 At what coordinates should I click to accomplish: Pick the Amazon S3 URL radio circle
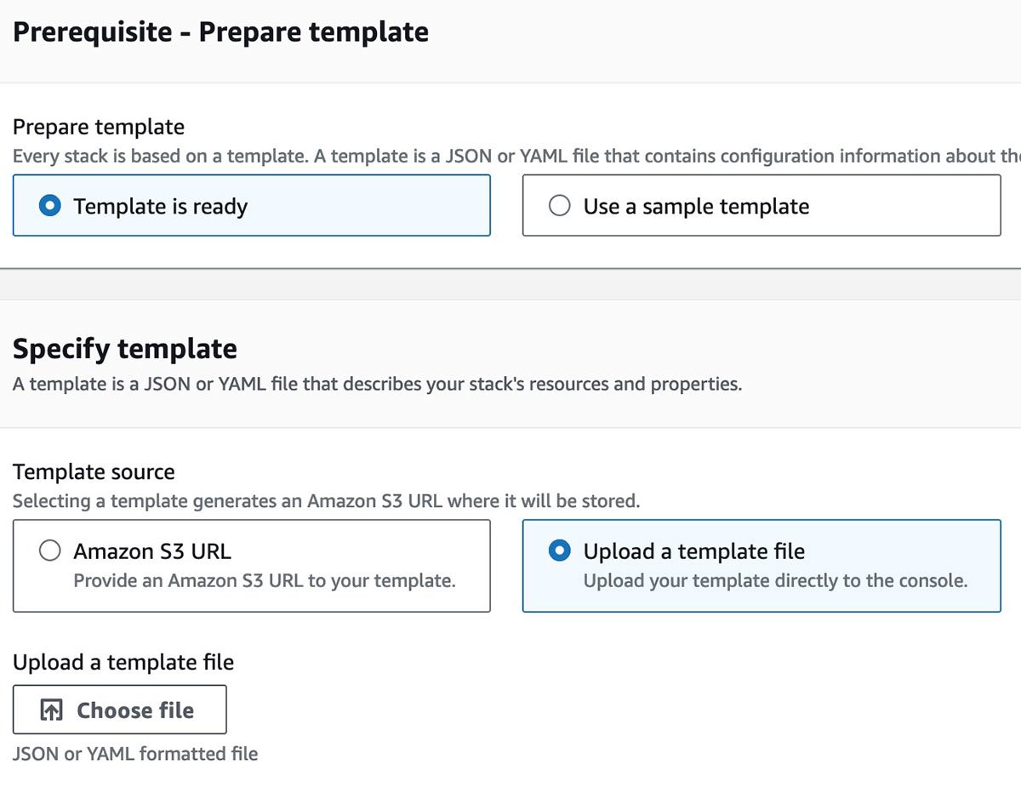[x=50, y=551]
